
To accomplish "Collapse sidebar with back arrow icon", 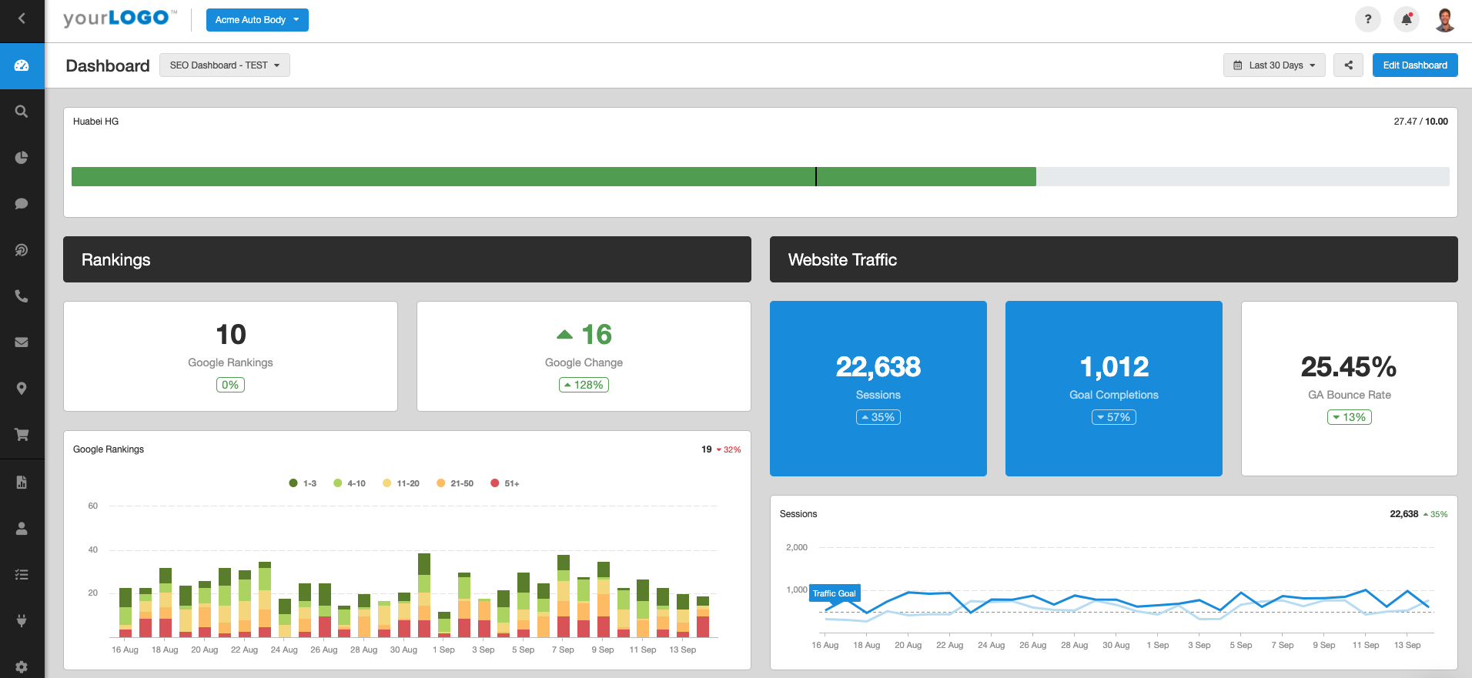I will [22, 18].
